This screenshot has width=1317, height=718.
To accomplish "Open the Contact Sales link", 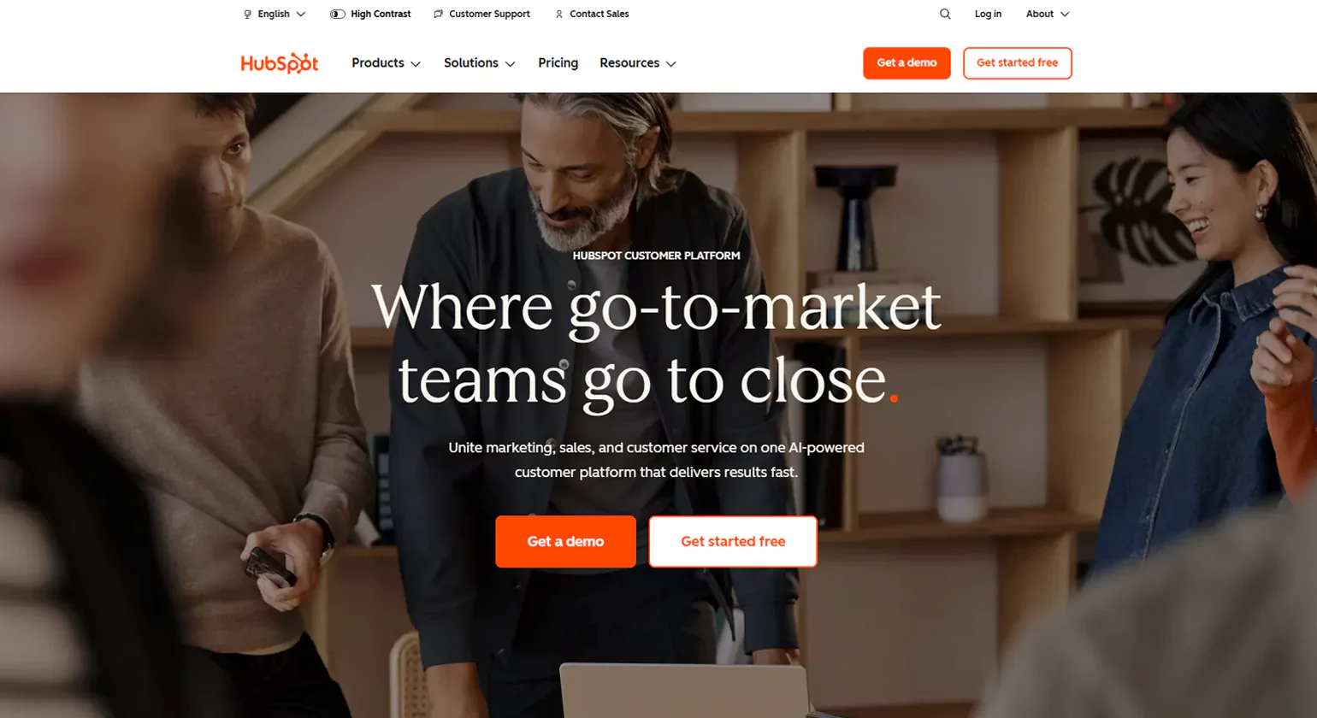I will click(599, 15).
